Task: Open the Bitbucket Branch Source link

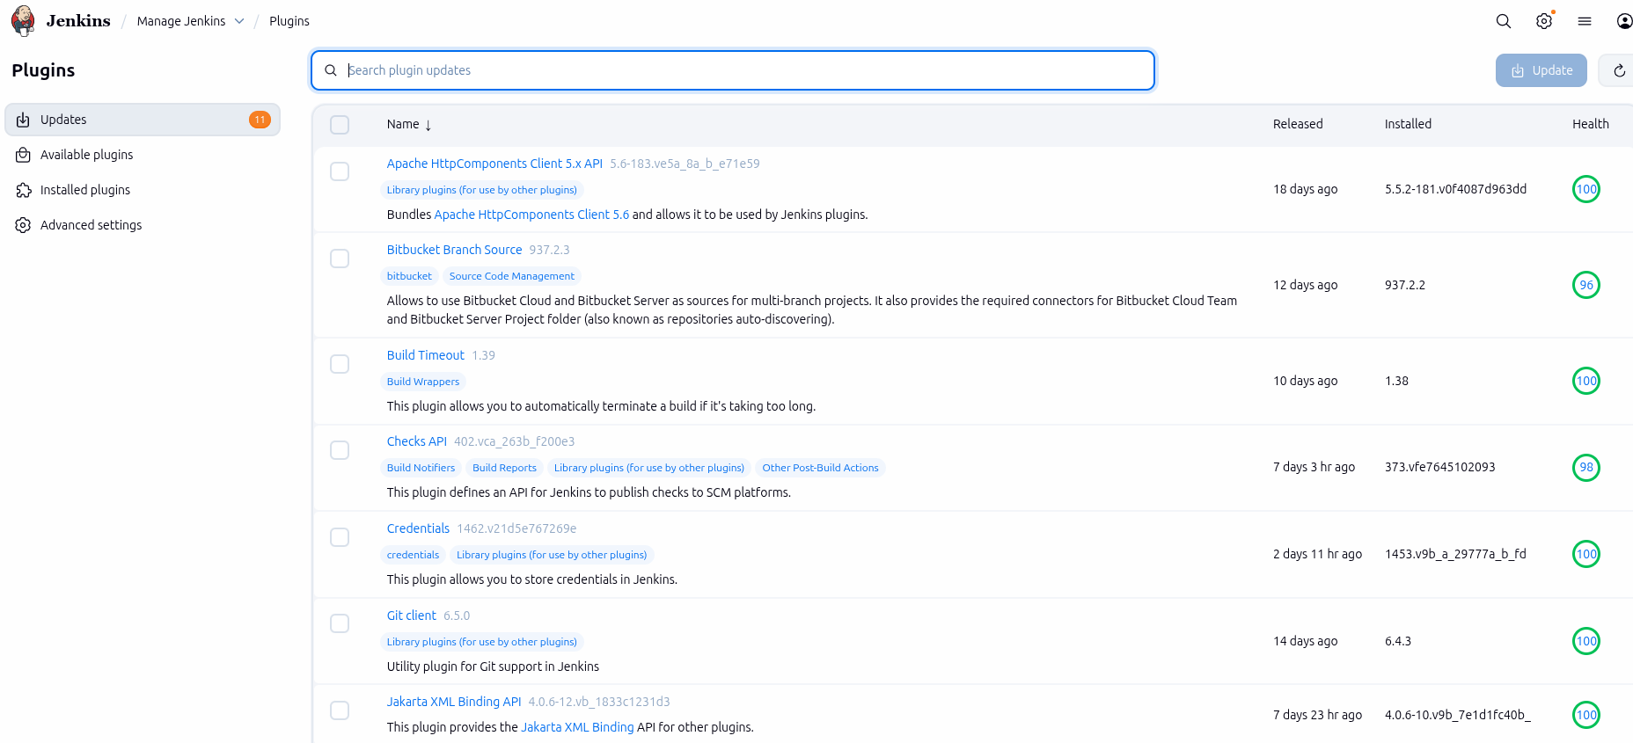Action: click(454, 250)
